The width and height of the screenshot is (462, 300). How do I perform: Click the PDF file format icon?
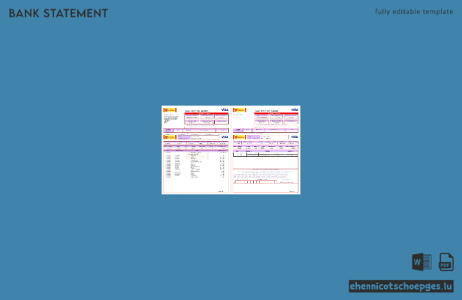(x=446, y=262)
